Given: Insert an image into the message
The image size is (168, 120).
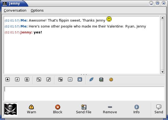Looking at the screenshot, I should coord(101,80).
